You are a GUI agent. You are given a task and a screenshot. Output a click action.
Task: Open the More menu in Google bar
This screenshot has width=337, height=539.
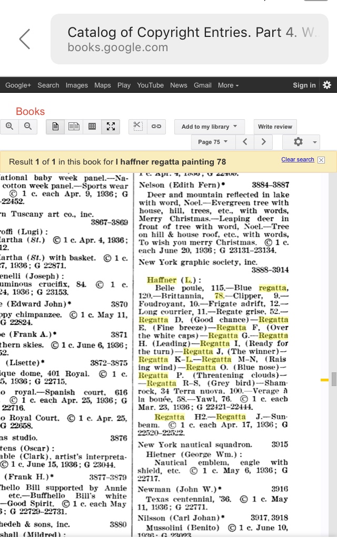point(228,85)
